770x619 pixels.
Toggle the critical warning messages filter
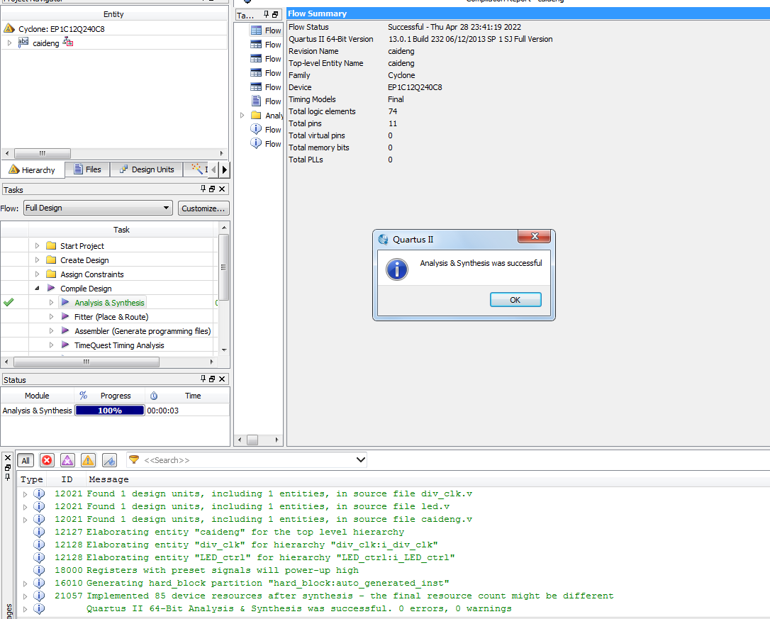67,460
